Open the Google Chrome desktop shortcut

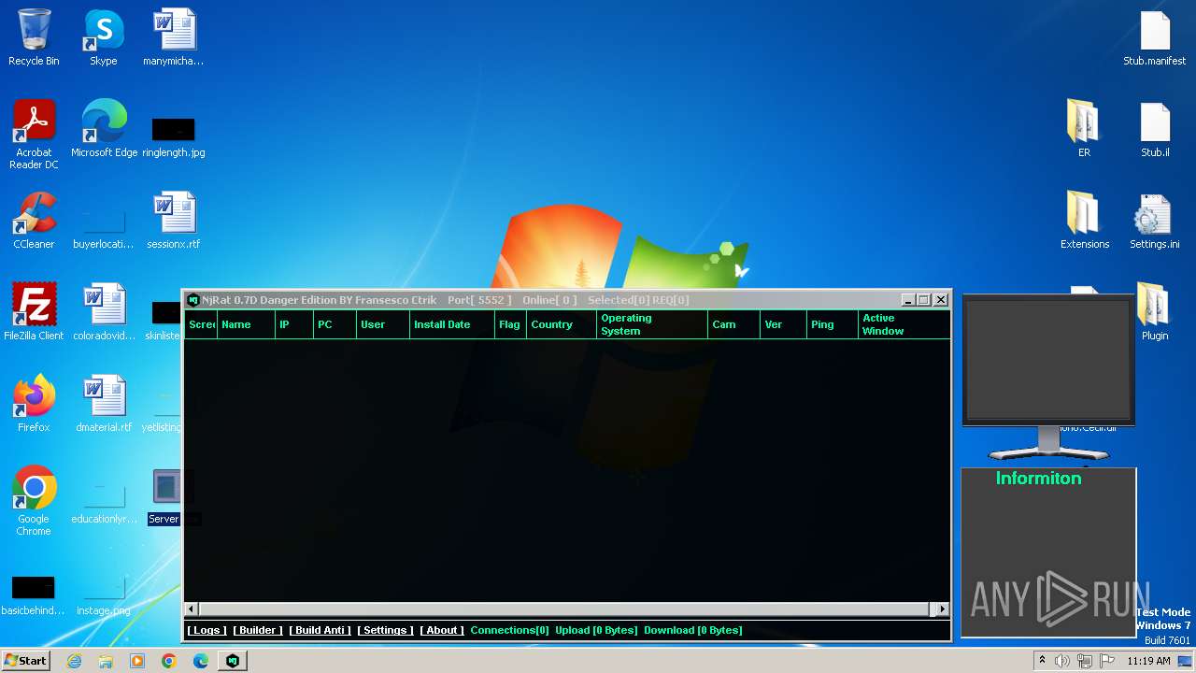tap(34, 501)
